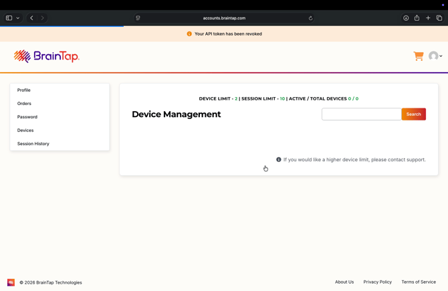Image resolution: width=448 pixels, height=291 pixels.
Task: Click the orange Search button
Action: click(x=413, y=114)
